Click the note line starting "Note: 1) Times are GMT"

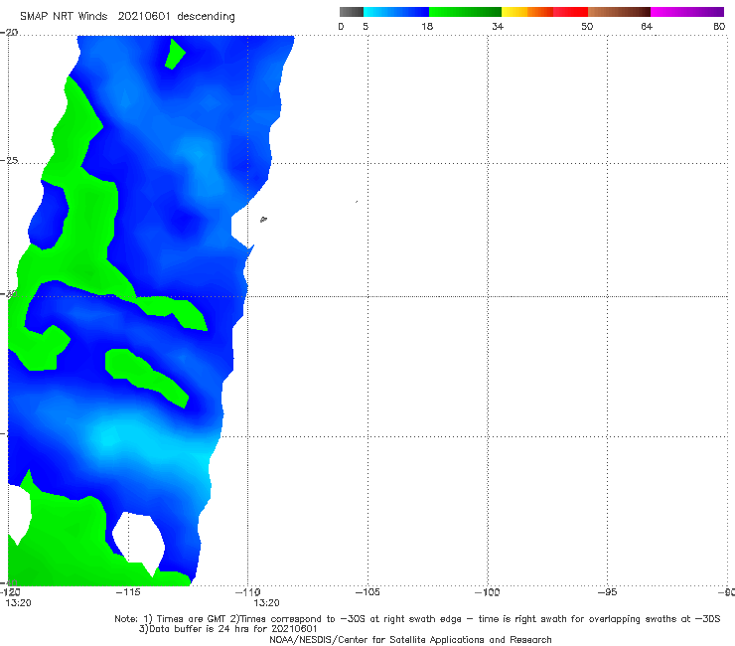click(x=417, y=619)
